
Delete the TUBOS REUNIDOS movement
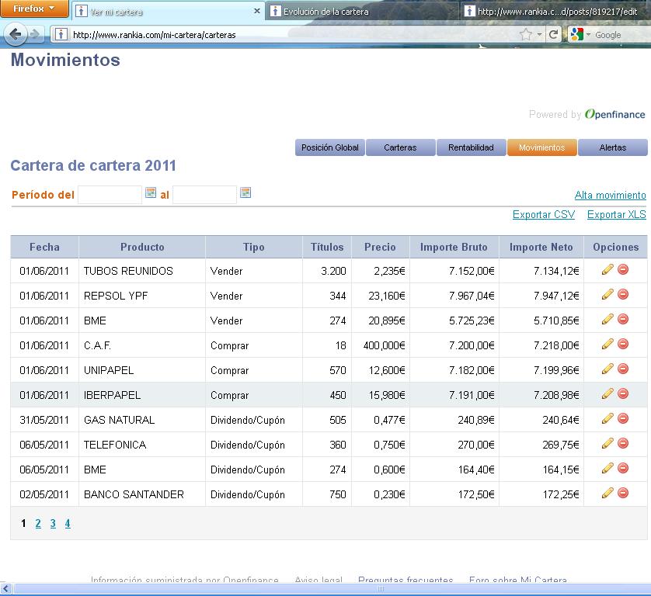623,269
